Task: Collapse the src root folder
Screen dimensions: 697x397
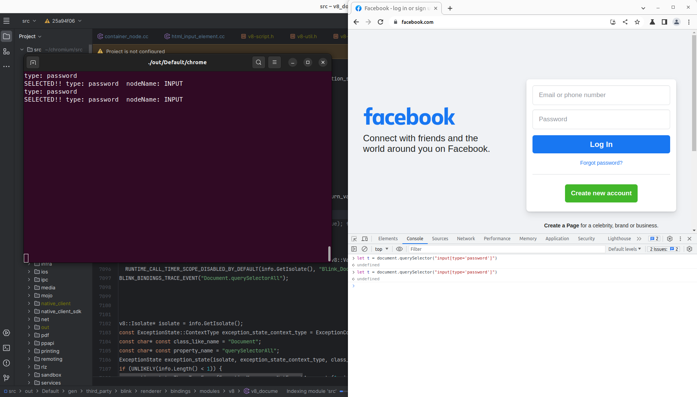Action: click(22, 49)
